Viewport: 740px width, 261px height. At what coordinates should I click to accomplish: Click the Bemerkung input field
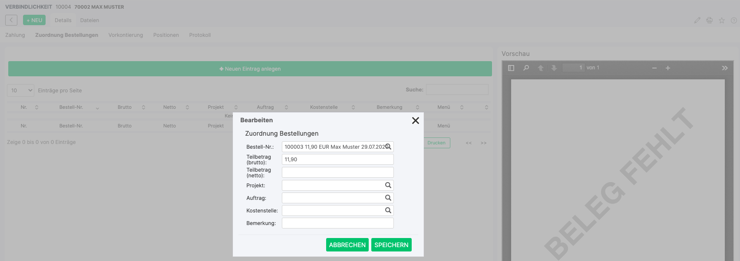(338, 223)
